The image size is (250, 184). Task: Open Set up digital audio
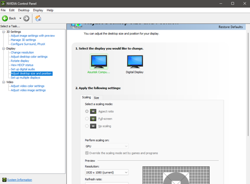(23, 69)
